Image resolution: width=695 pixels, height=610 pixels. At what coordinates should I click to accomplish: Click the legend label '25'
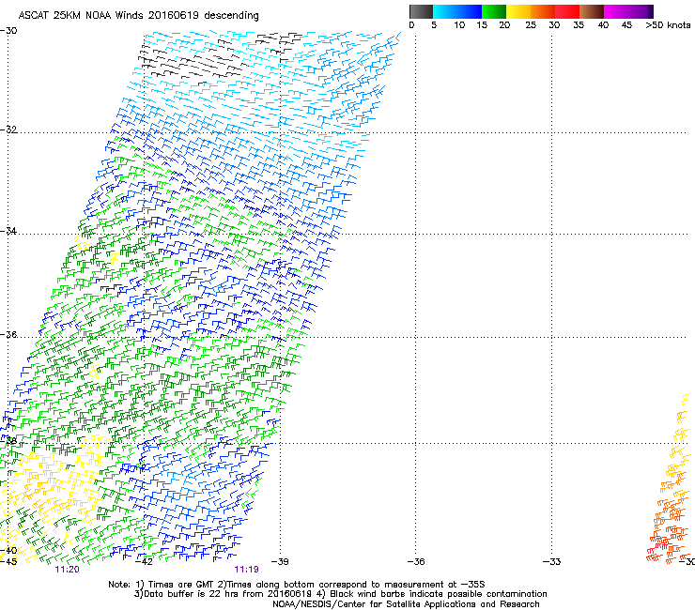[531, 25]
